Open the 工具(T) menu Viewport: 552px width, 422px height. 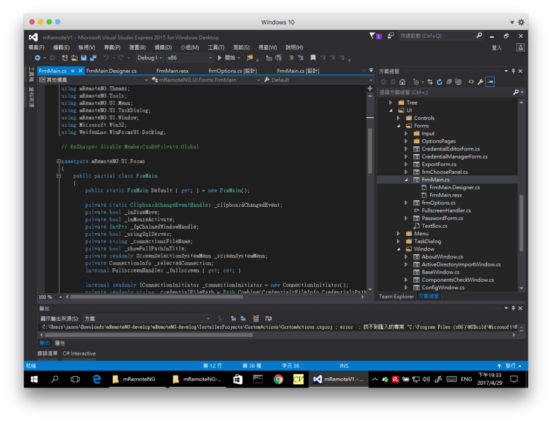click(216, 47)
